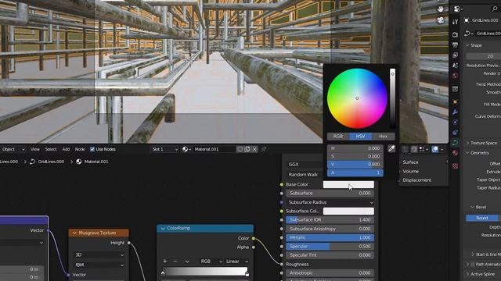501x281 pixels.
Task: Expand Subsurface Radius dropdown
Action: tap(330, 202)
